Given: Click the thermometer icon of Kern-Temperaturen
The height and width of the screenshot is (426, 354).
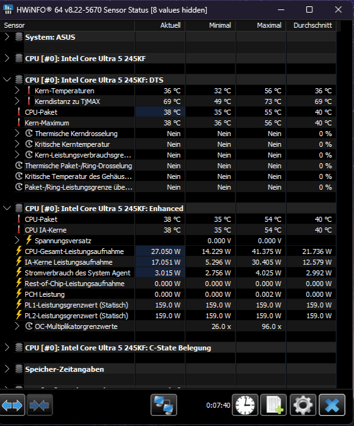Looking at the screenshot, I should 29,91.
